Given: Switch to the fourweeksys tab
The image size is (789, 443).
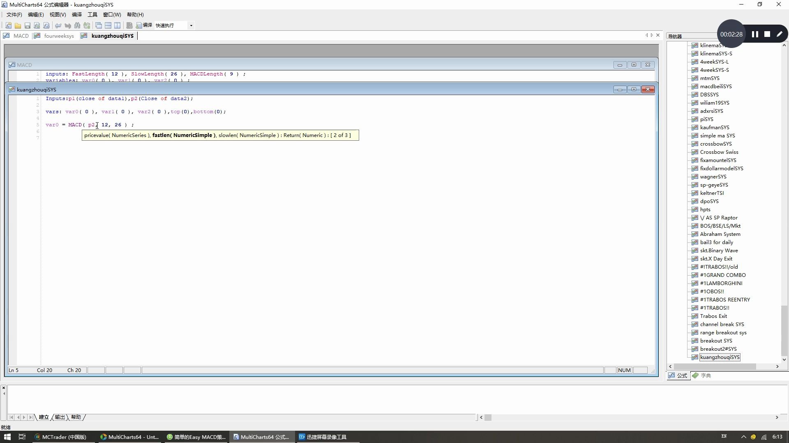Looking at the screenshot, I should tap(59, 36).
